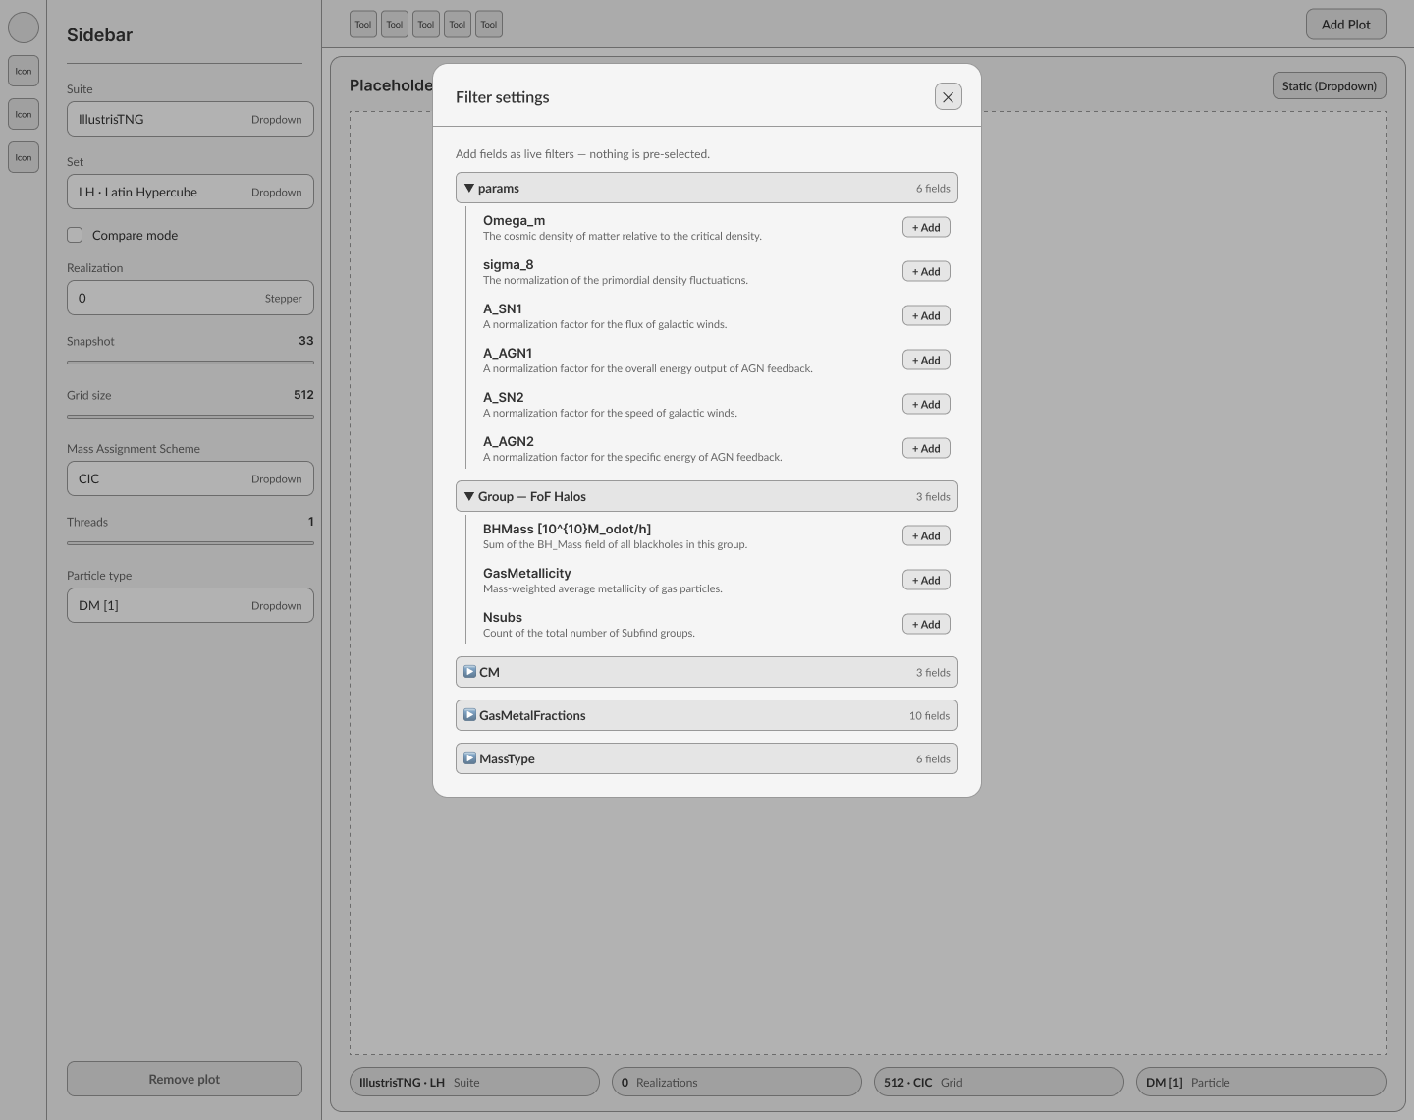This screenshot has height=1120, width=1414.
Task: Click the round avatar atop the icon rail
Action: click(x=24, y=28)
